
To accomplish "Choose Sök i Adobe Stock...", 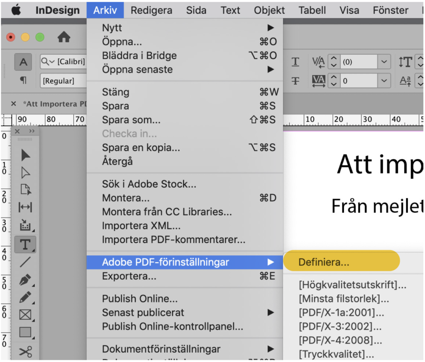I will pos(185,184).
